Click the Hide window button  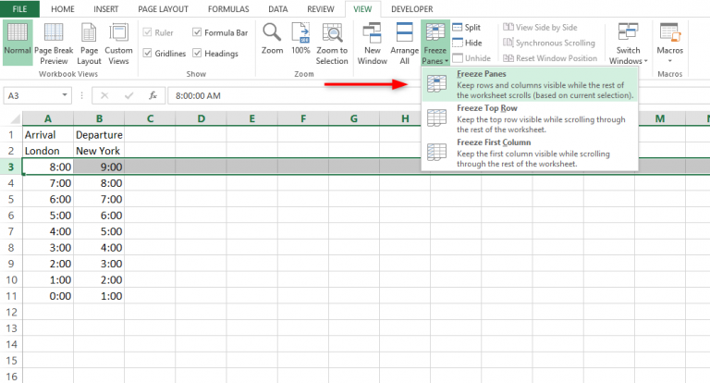click(467, 43)
